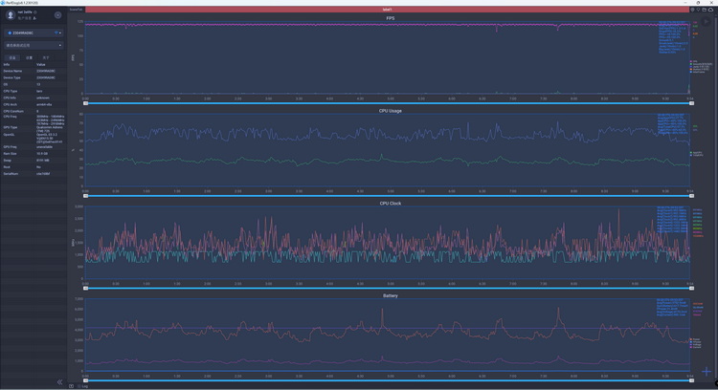Open the folder icon at top right
The height and width of the screenshot is (390, 718).
point(705,10)
